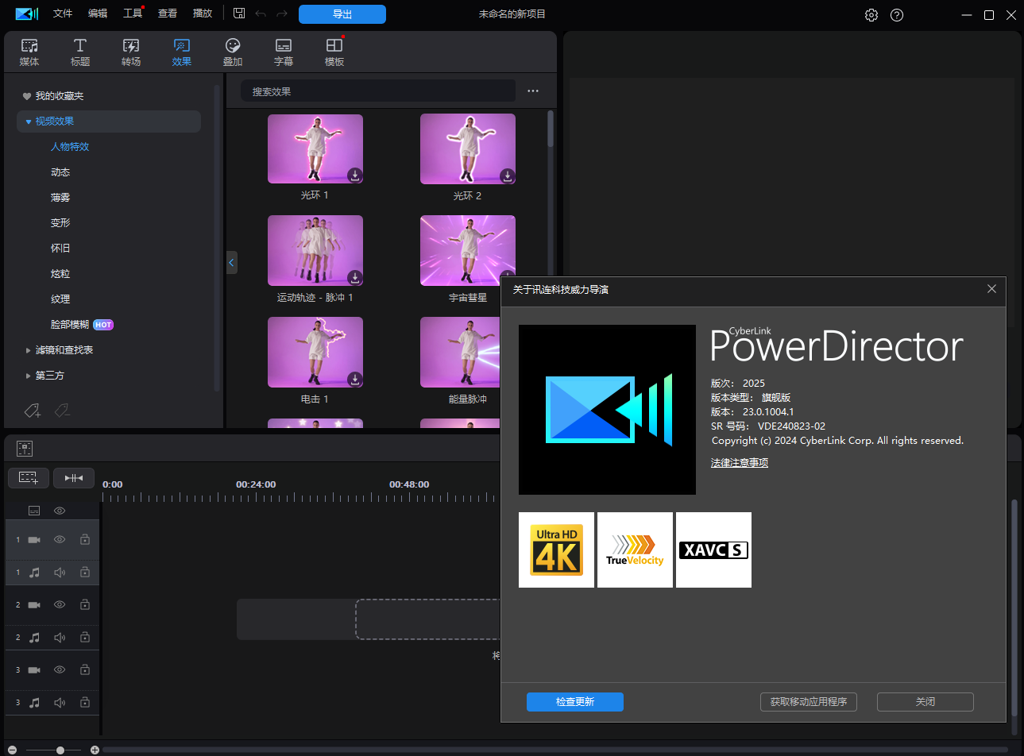Screen dimensions: 1024x756
Task: Select the 炫粒 effect category
Action: coord(60,274)
